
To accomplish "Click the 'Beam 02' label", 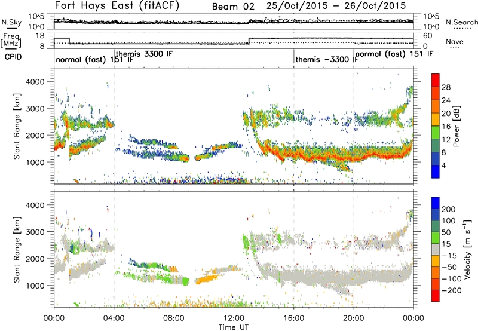I will tap(233, 7).
